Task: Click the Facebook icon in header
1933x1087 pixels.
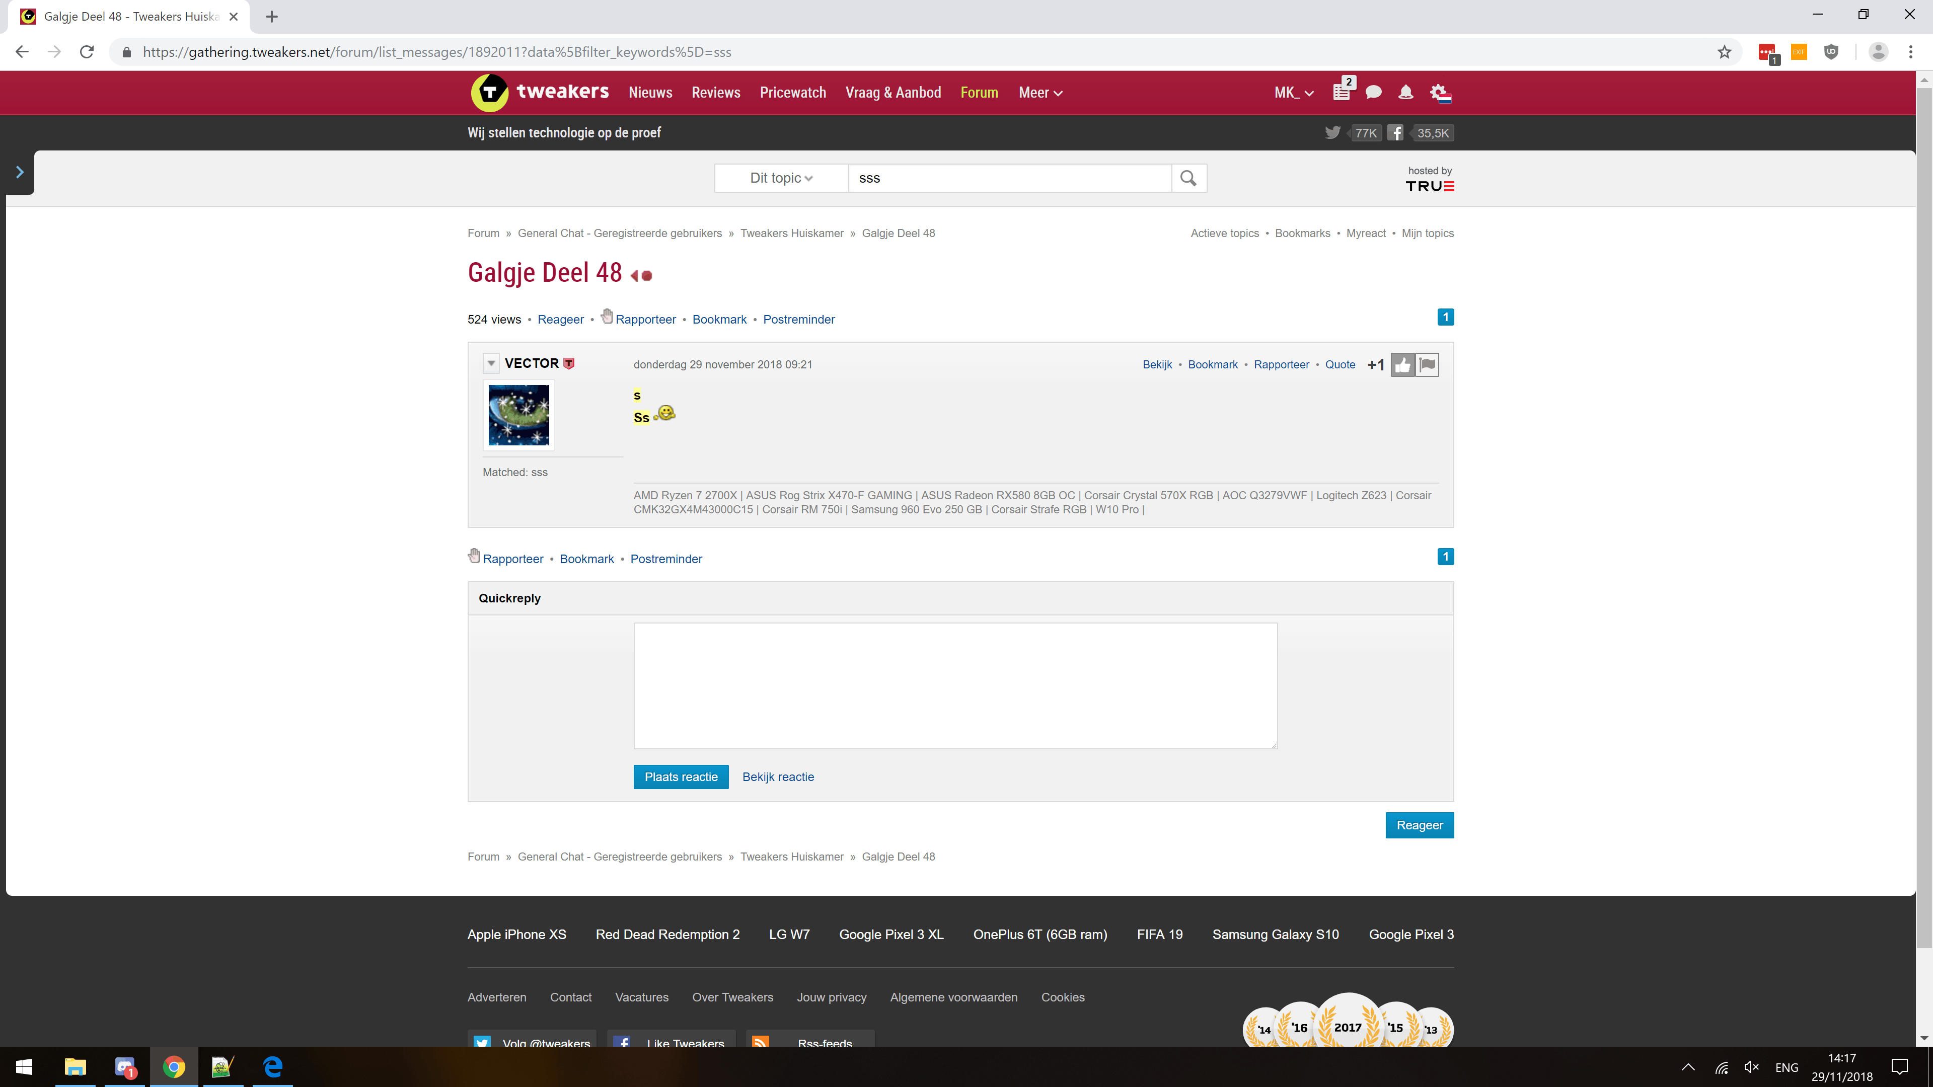Action: 1395,133
